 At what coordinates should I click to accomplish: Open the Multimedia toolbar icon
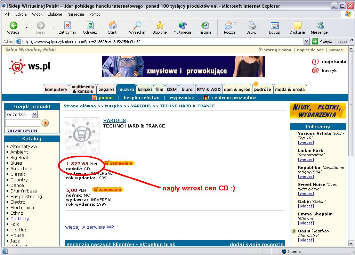point(182,25)
